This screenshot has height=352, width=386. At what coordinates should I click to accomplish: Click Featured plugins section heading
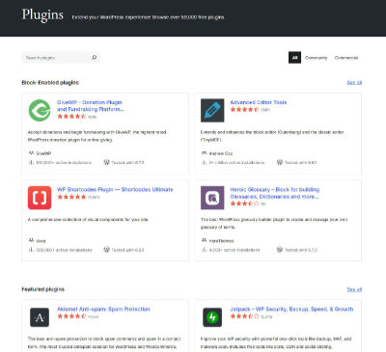pyautogui.click(x=42, y=289)
